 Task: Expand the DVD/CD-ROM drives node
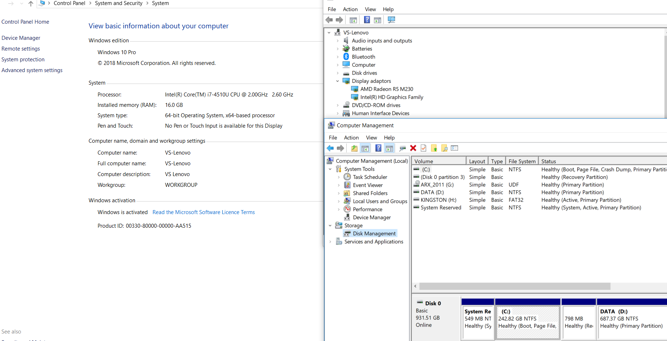coord(337,105)
